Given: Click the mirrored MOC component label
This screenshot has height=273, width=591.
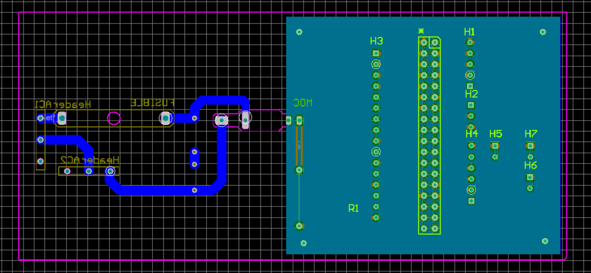Looking at the screenshot, I should (302, 103).
